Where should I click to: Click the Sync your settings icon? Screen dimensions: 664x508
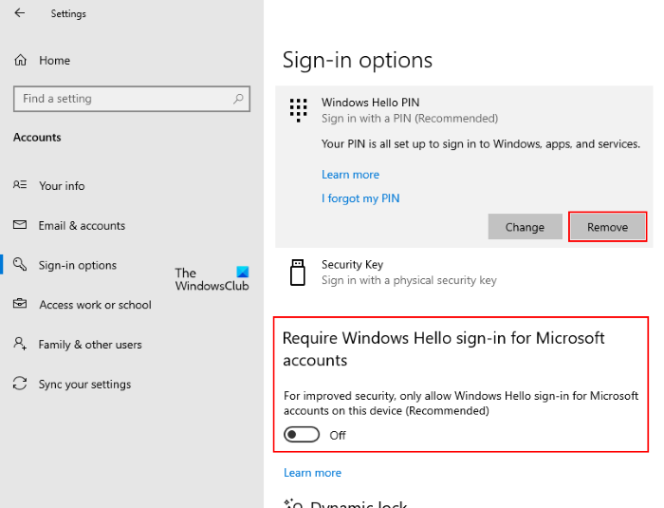[20, 384]
